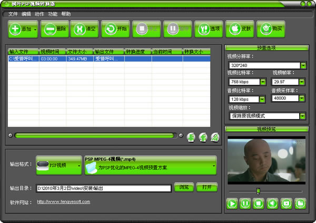Move selected file down with green down arrow
Screen dimensions: 316x223
pyautogui.click(x=191, y=137)
